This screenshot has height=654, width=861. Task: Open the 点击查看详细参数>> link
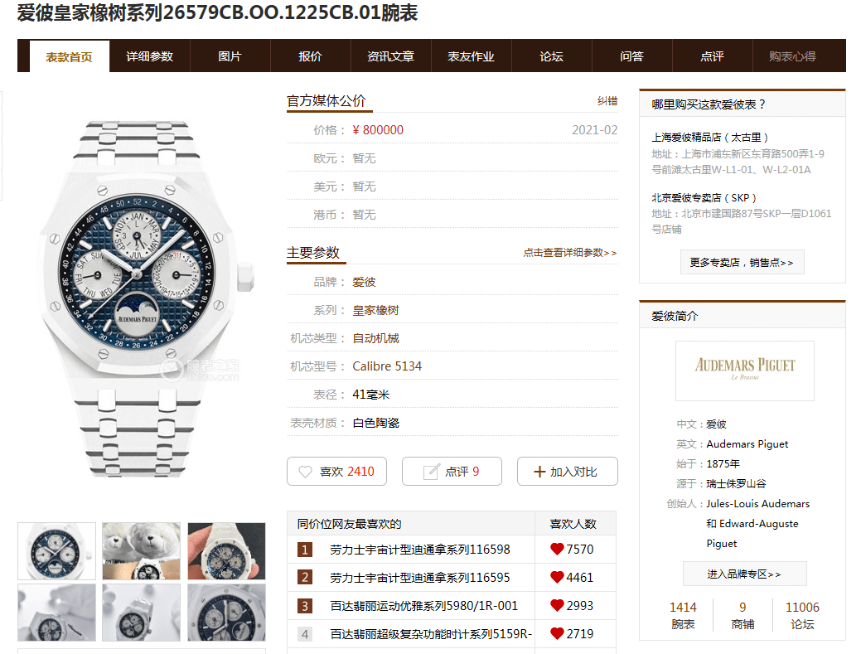(x=570, y=253)
